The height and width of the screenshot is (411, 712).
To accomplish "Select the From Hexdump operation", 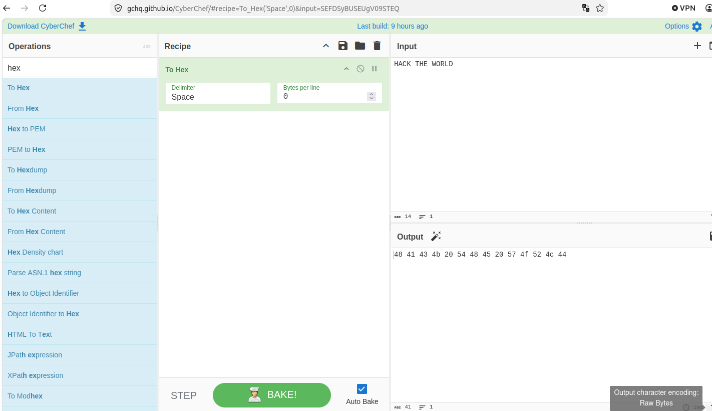I will point(80,190).
